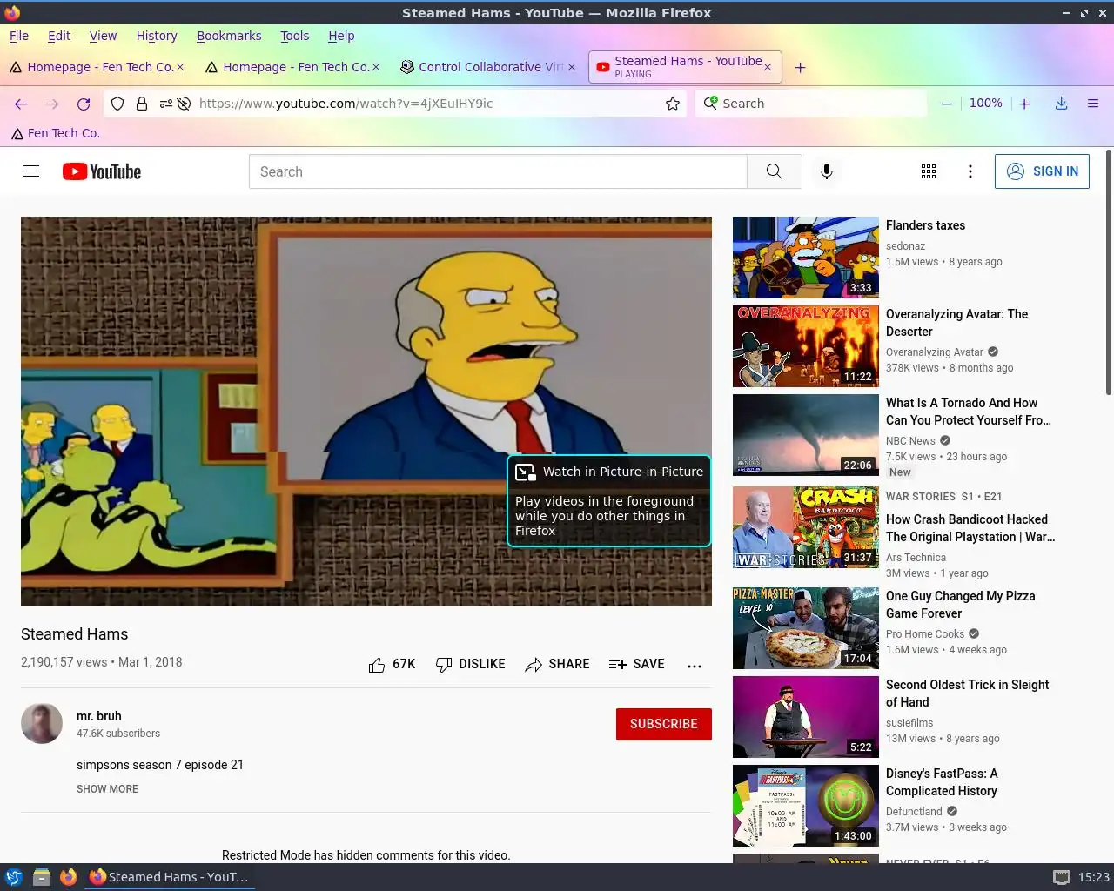
Task: Save the video to a playlist
Action: click(637, 664)
